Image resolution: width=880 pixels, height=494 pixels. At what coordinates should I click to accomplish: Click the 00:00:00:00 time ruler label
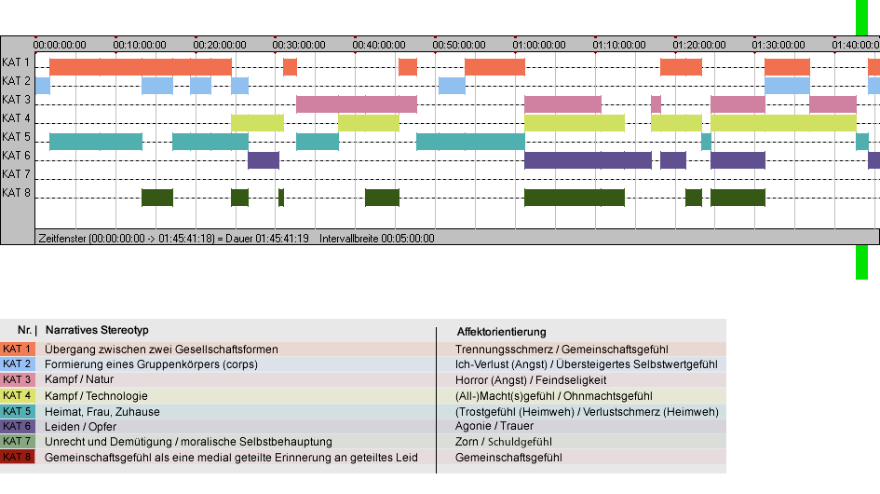[x=60, y=45]
